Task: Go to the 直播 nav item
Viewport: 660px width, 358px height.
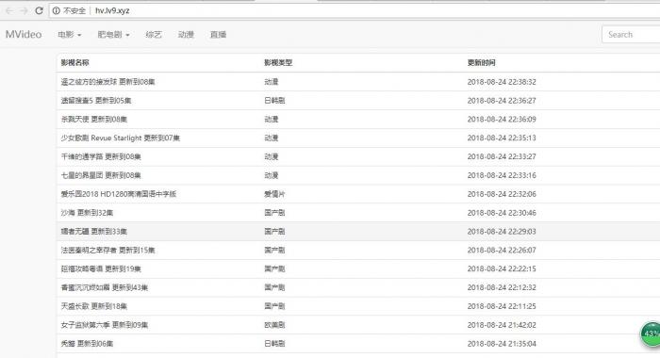Action: (218, 35)
